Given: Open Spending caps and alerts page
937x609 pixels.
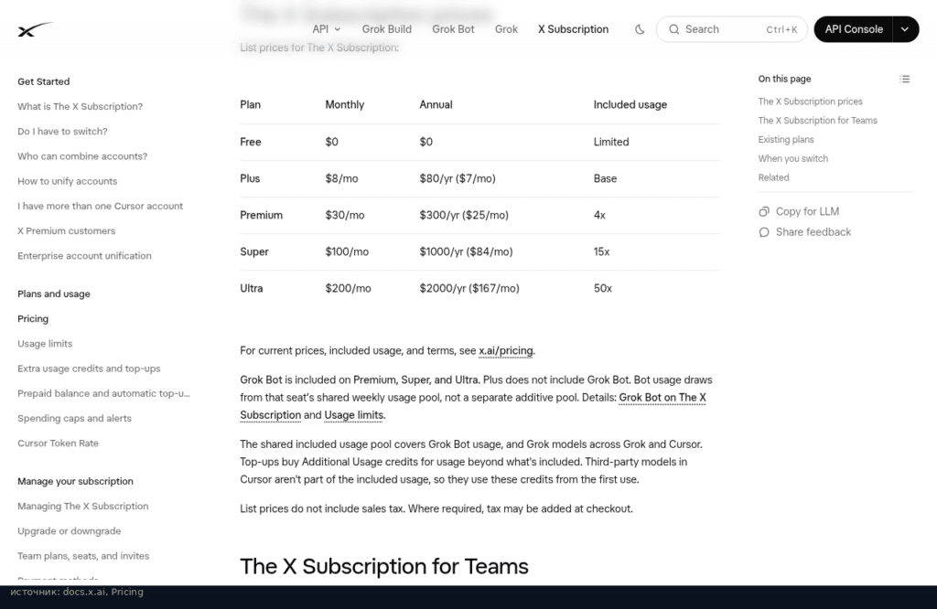Looking at the screenshot, I should 74,419.
